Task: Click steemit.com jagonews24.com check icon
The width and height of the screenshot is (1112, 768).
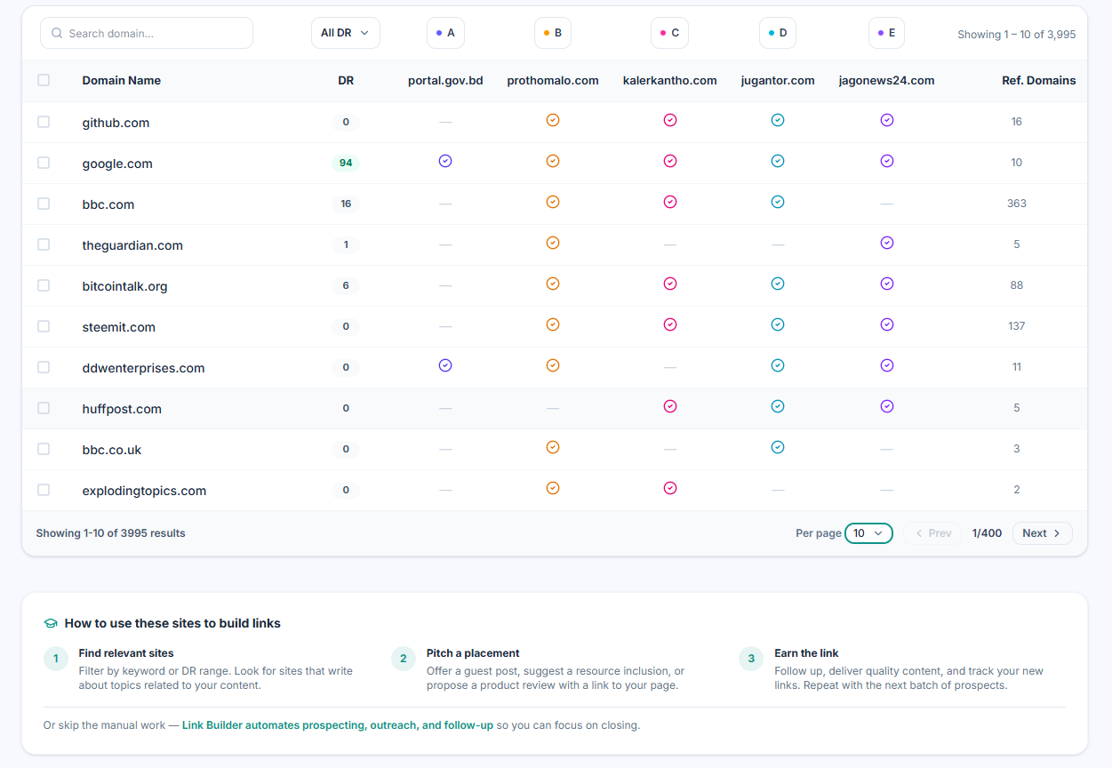Action: point(886,324)
